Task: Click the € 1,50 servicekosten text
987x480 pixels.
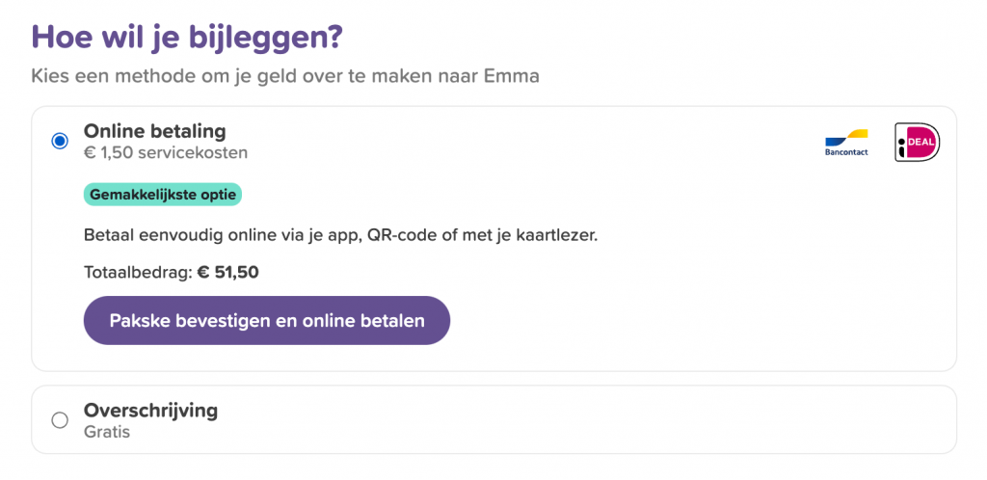Action: (x=166, y=153)
